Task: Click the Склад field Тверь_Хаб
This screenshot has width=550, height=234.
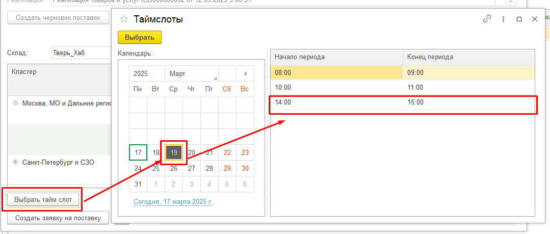Action: [81, 54]
